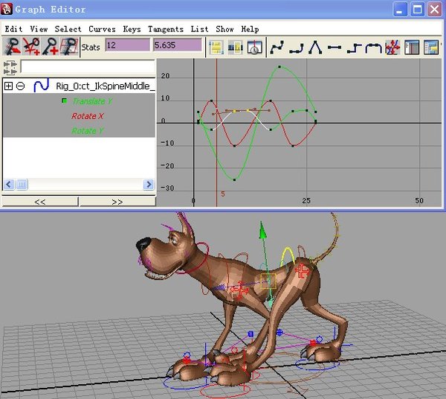
Task: Click the red current time marker at 5
Action: [217, 133]
